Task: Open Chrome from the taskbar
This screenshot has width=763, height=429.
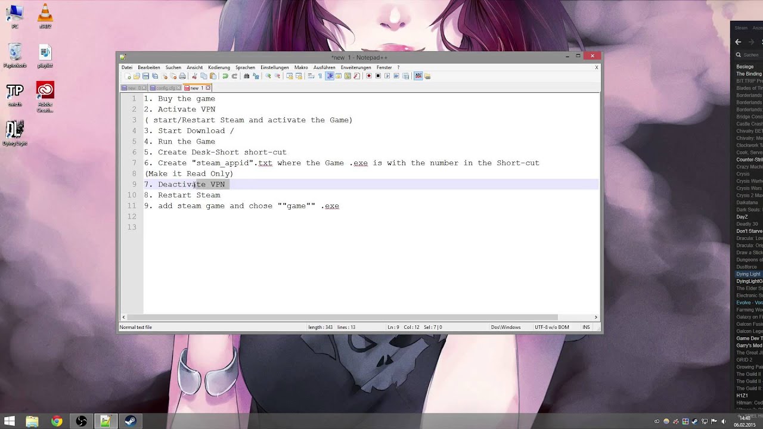Action: [x=57, y=421]
